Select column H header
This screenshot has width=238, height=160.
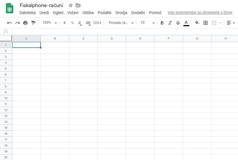coord(225,38)
